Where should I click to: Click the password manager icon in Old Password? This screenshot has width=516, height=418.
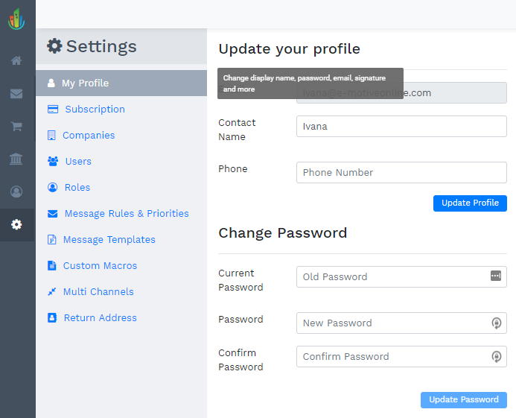(496, 276)
